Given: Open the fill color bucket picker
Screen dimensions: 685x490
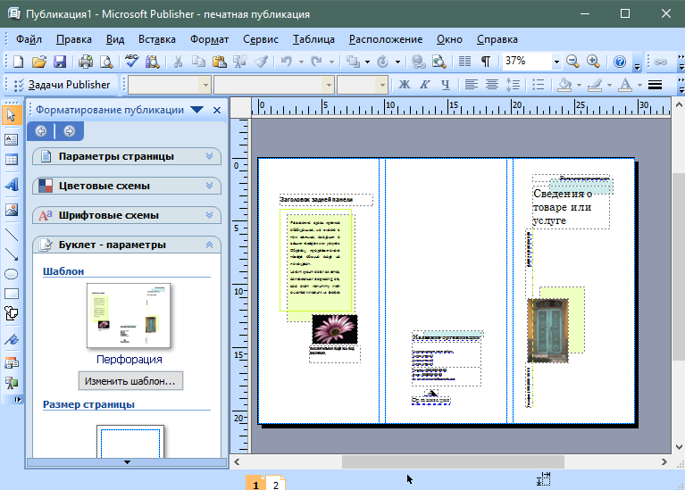Looking at the screenshot, I should (x=564, y=85).
